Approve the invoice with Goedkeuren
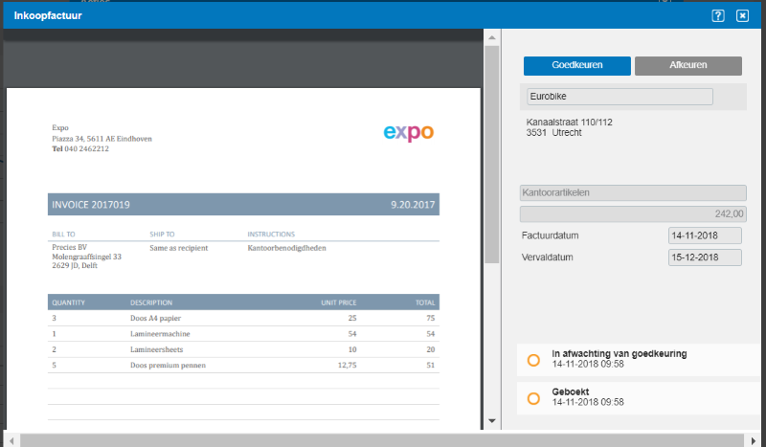This screenshot has width=766, height=447. tap(576, 66)
